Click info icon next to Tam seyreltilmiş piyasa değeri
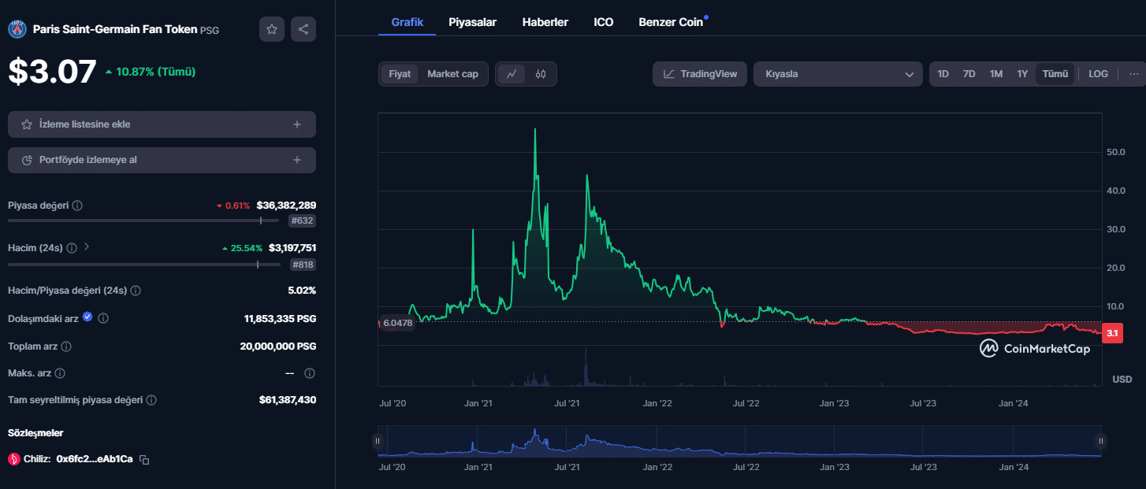 (151, 400)
